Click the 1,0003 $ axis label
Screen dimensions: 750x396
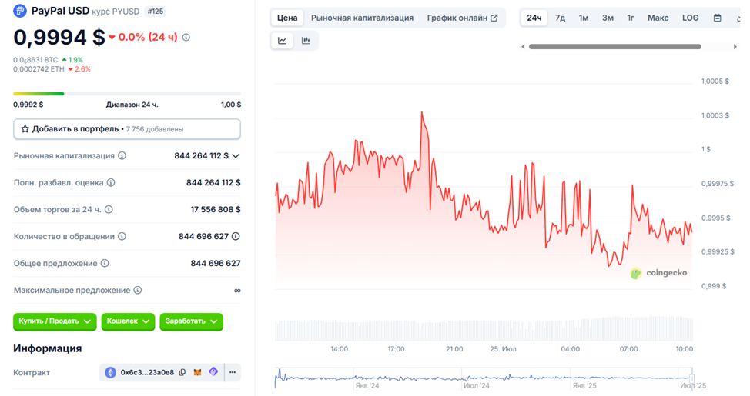[x=715, y=115]
